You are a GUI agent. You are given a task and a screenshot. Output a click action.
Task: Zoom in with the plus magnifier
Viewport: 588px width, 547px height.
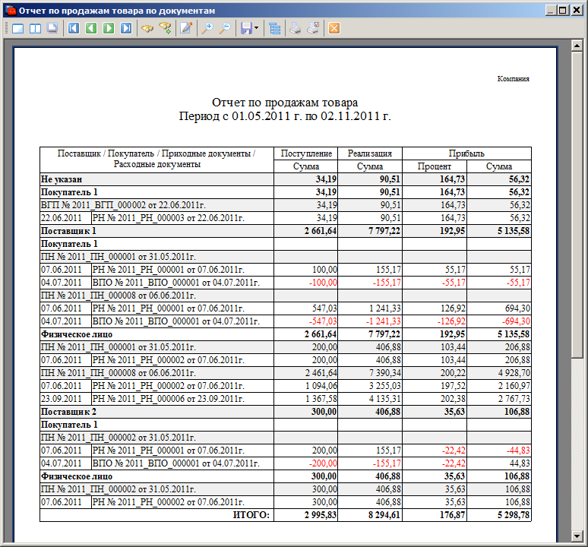coord(207,29)
